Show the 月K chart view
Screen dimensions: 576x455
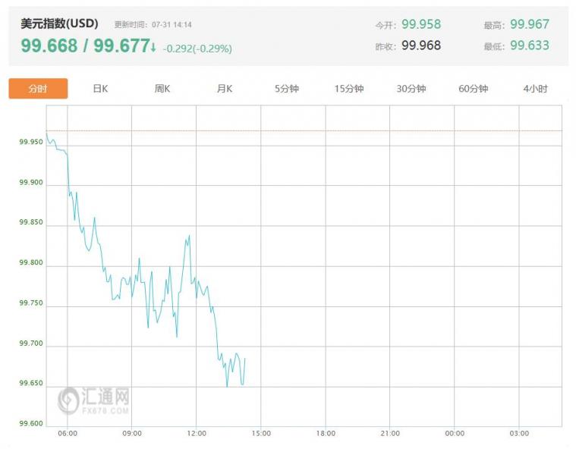coord(225,89)
